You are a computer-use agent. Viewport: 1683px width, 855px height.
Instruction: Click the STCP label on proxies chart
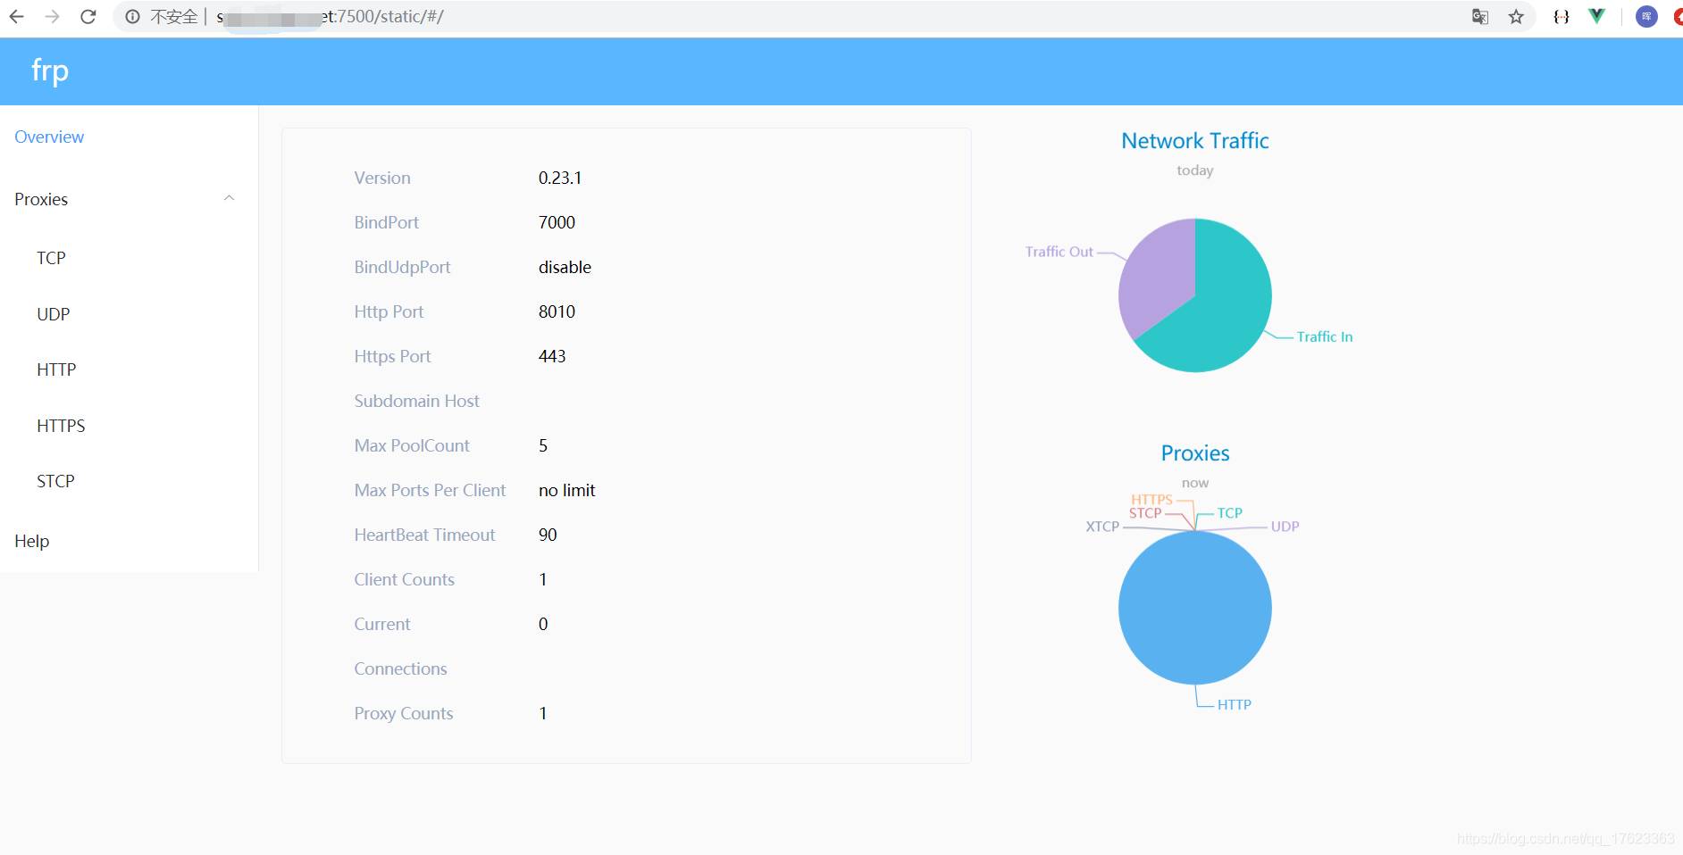pos(1145,513)
